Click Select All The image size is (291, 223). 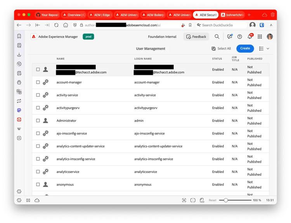coord(221,48)
